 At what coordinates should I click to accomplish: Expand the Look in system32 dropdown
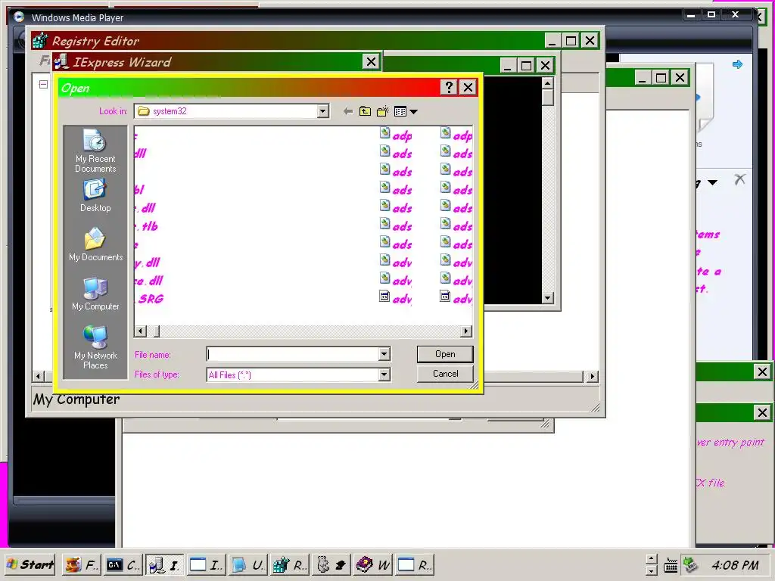coord(322,111)
